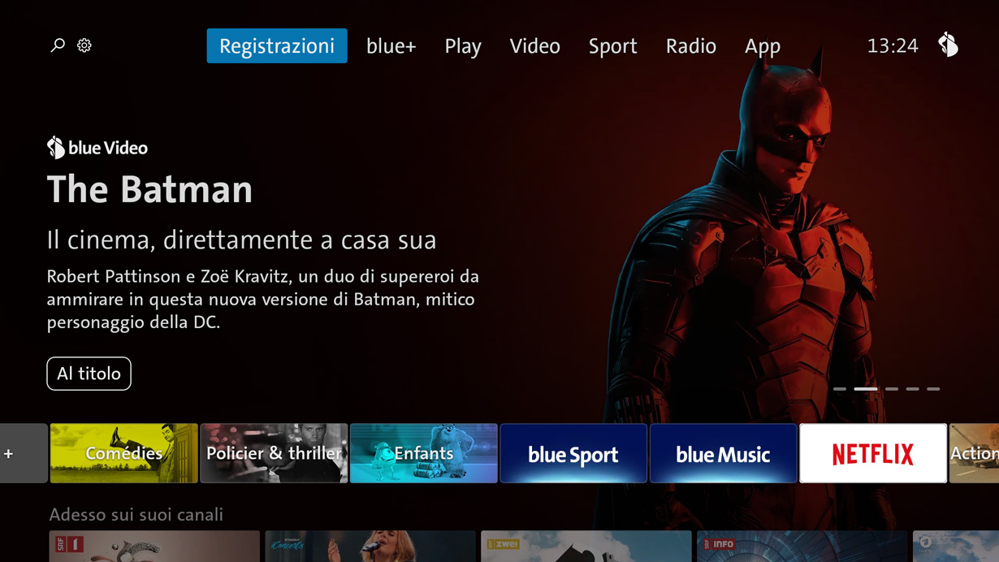This screenshot has width=999, height=562.
Task: Open the blue Music tile
Action: 723,453
